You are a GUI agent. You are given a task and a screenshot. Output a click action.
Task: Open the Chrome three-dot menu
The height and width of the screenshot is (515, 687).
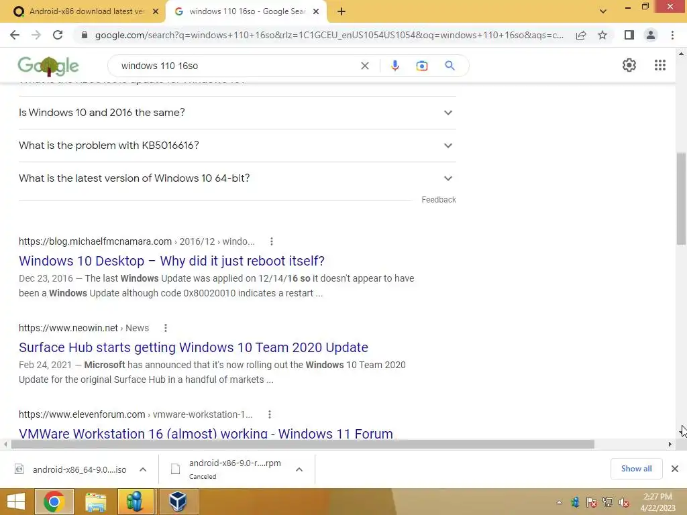672,35
